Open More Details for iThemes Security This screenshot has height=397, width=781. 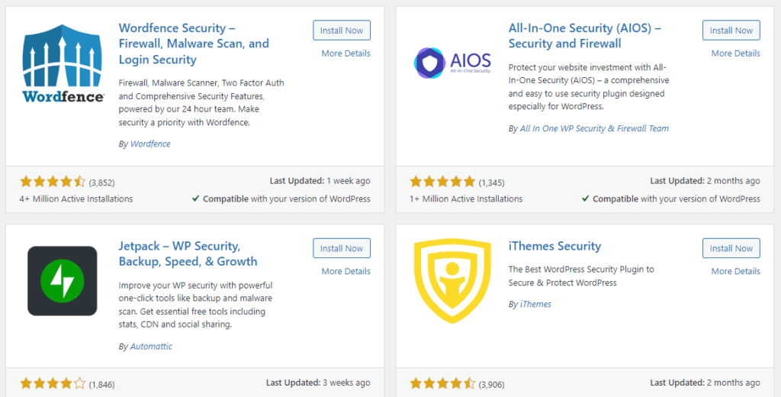[x=736, y=271]
